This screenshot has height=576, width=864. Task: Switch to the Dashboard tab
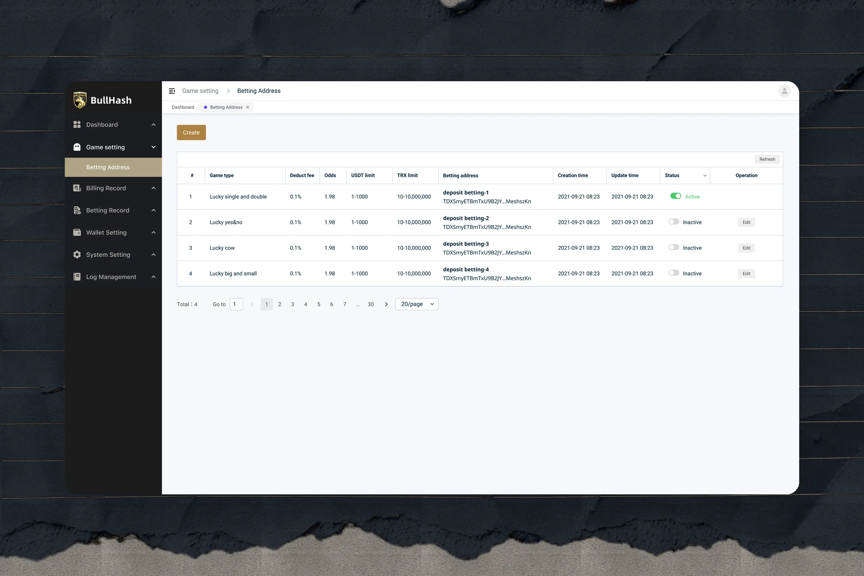click(x=183, y=107)
